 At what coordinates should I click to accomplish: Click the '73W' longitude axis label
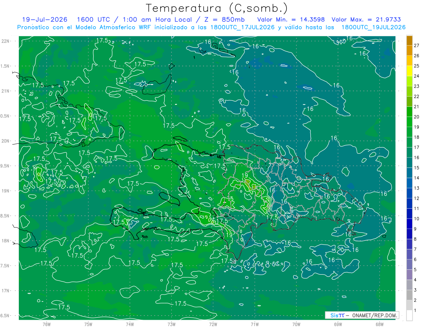pos(171,324)
